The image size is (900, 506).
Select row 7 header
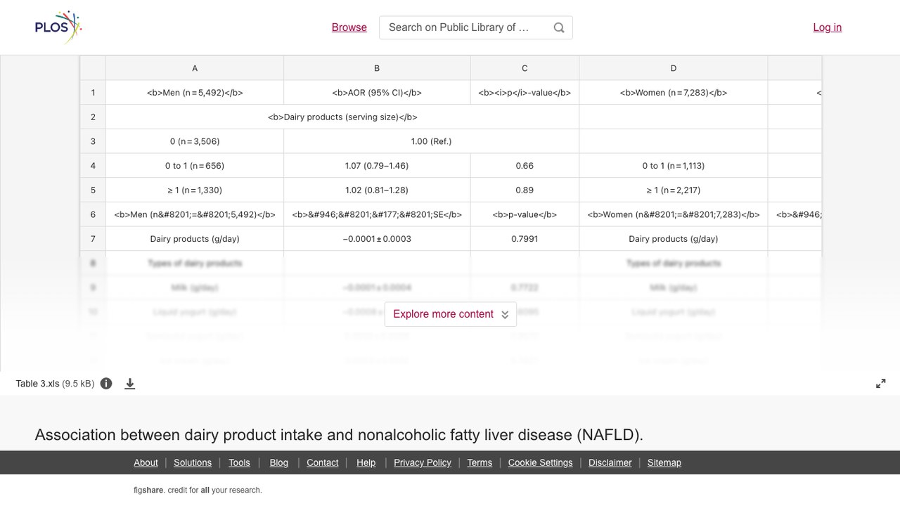coord(93,239)
